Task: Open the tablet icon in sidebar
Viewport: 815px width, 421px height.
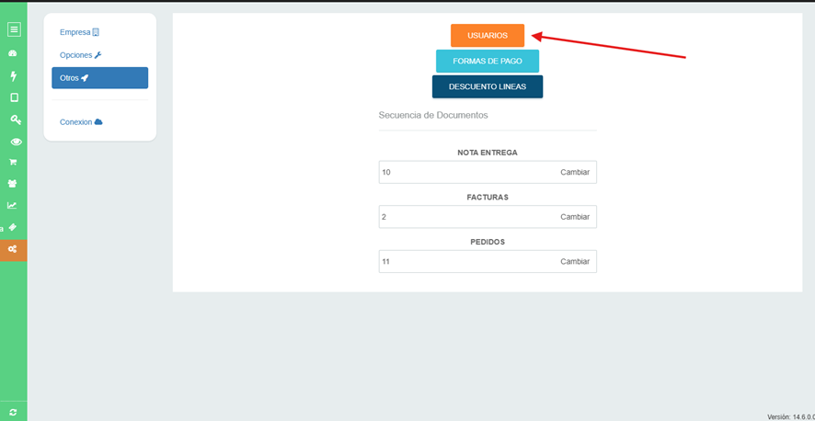Action: 14,97
